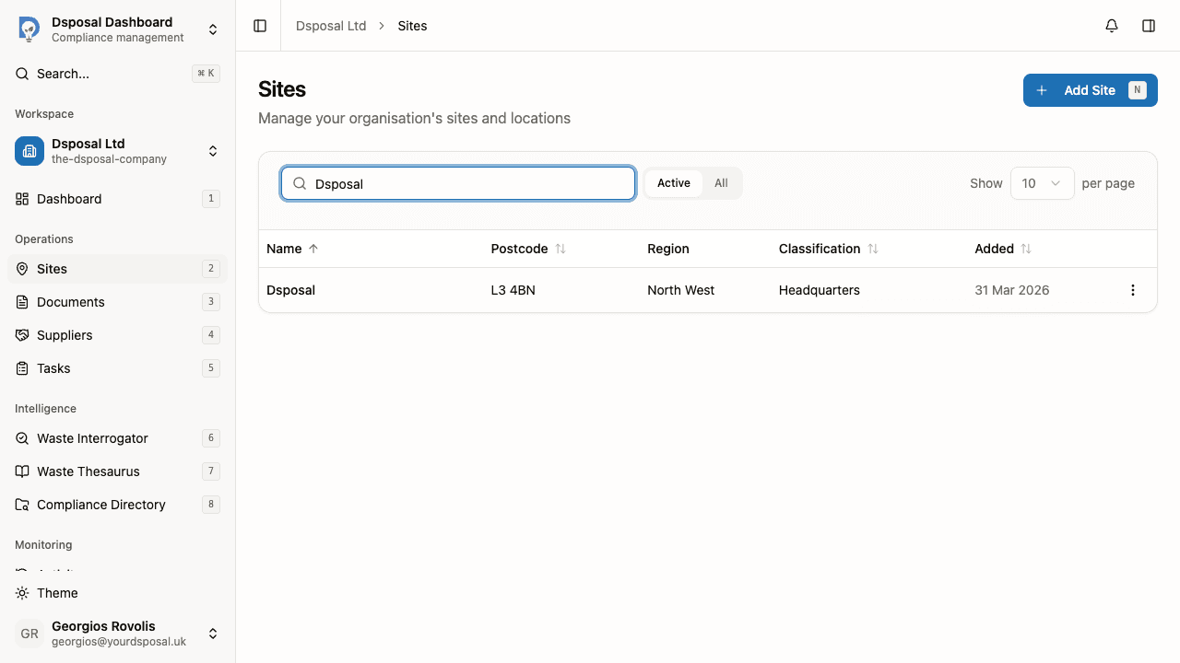Open the Tasks section
This screenshot has width=1180, height=663.
coord(53,368)
